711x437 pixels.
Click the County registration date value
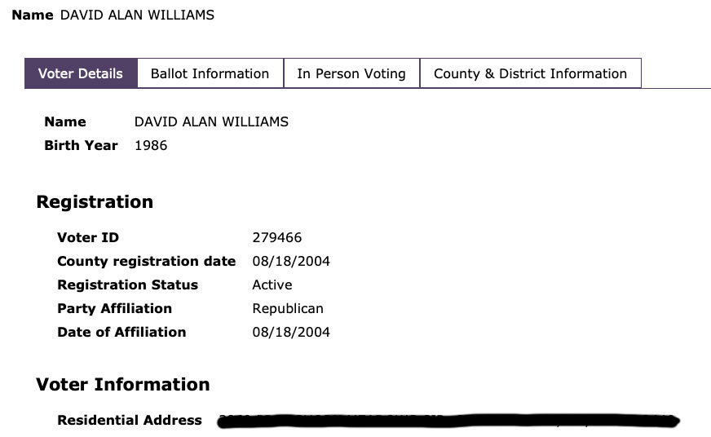[x=291, y=262]
